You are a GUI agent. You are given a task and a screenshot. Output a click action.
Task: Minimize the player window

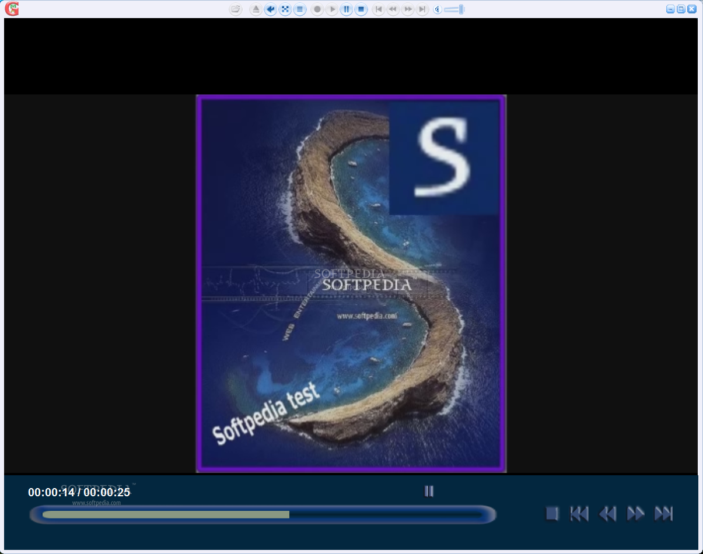click(671, 9)
